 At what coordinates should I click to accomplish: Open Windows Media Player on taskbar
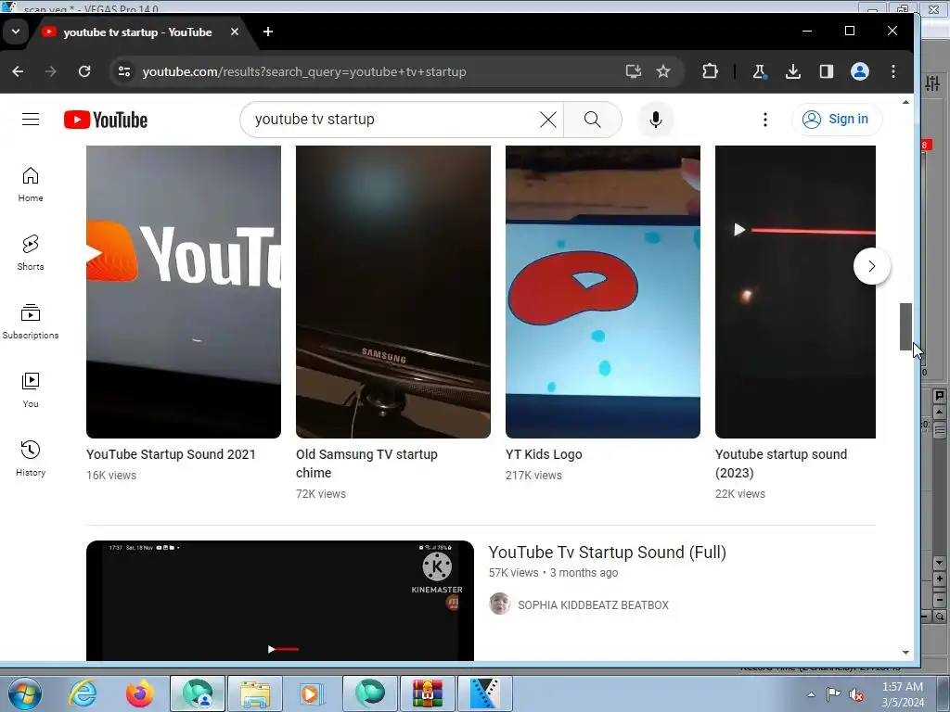[313, 693]
